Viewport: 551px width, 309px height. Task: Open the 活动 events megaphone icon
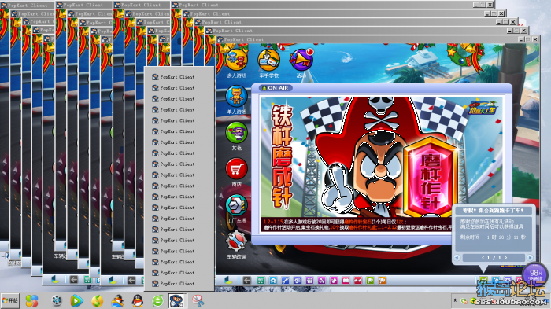[301, 60]
